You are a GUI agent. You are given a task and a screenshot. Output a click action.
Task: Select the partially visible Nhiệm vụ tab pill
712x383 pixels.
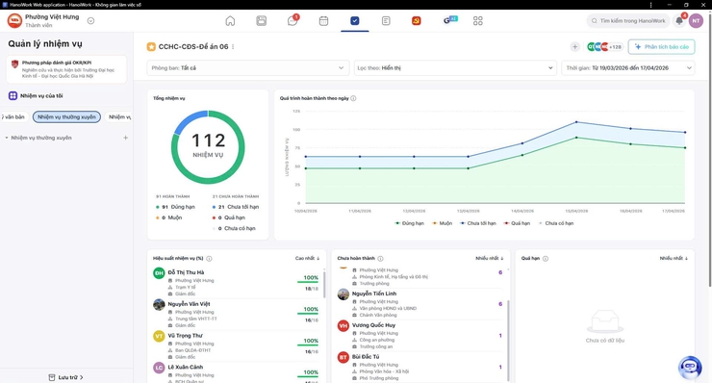pyautogui.click(x=119, y=117)
